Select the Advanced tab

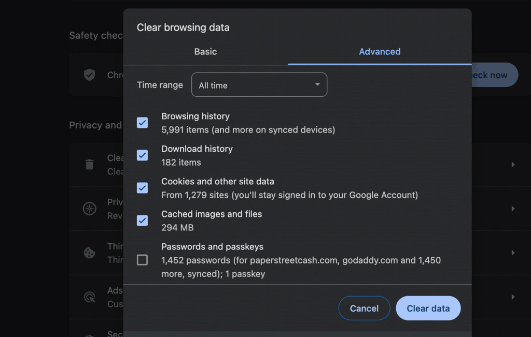point(380,52)
